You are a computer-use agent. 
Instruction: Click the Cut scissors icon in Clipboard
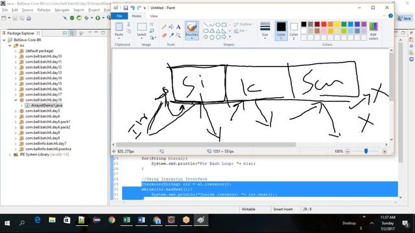click(x=128, y=25)
